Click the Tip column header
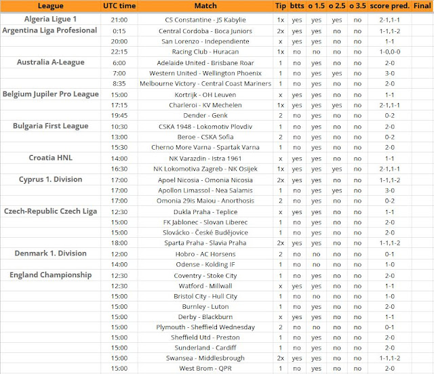The width and height of the screenshot is (434, 374). pyautogui.click(x=280, y=6)
